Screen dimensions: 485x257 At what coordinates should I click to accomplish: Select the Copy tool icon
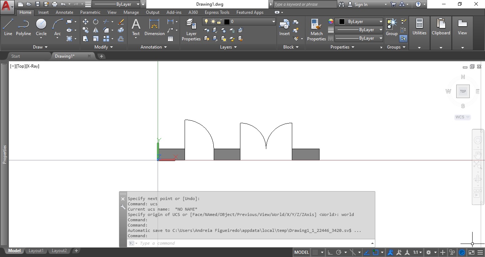click(86, 30)
